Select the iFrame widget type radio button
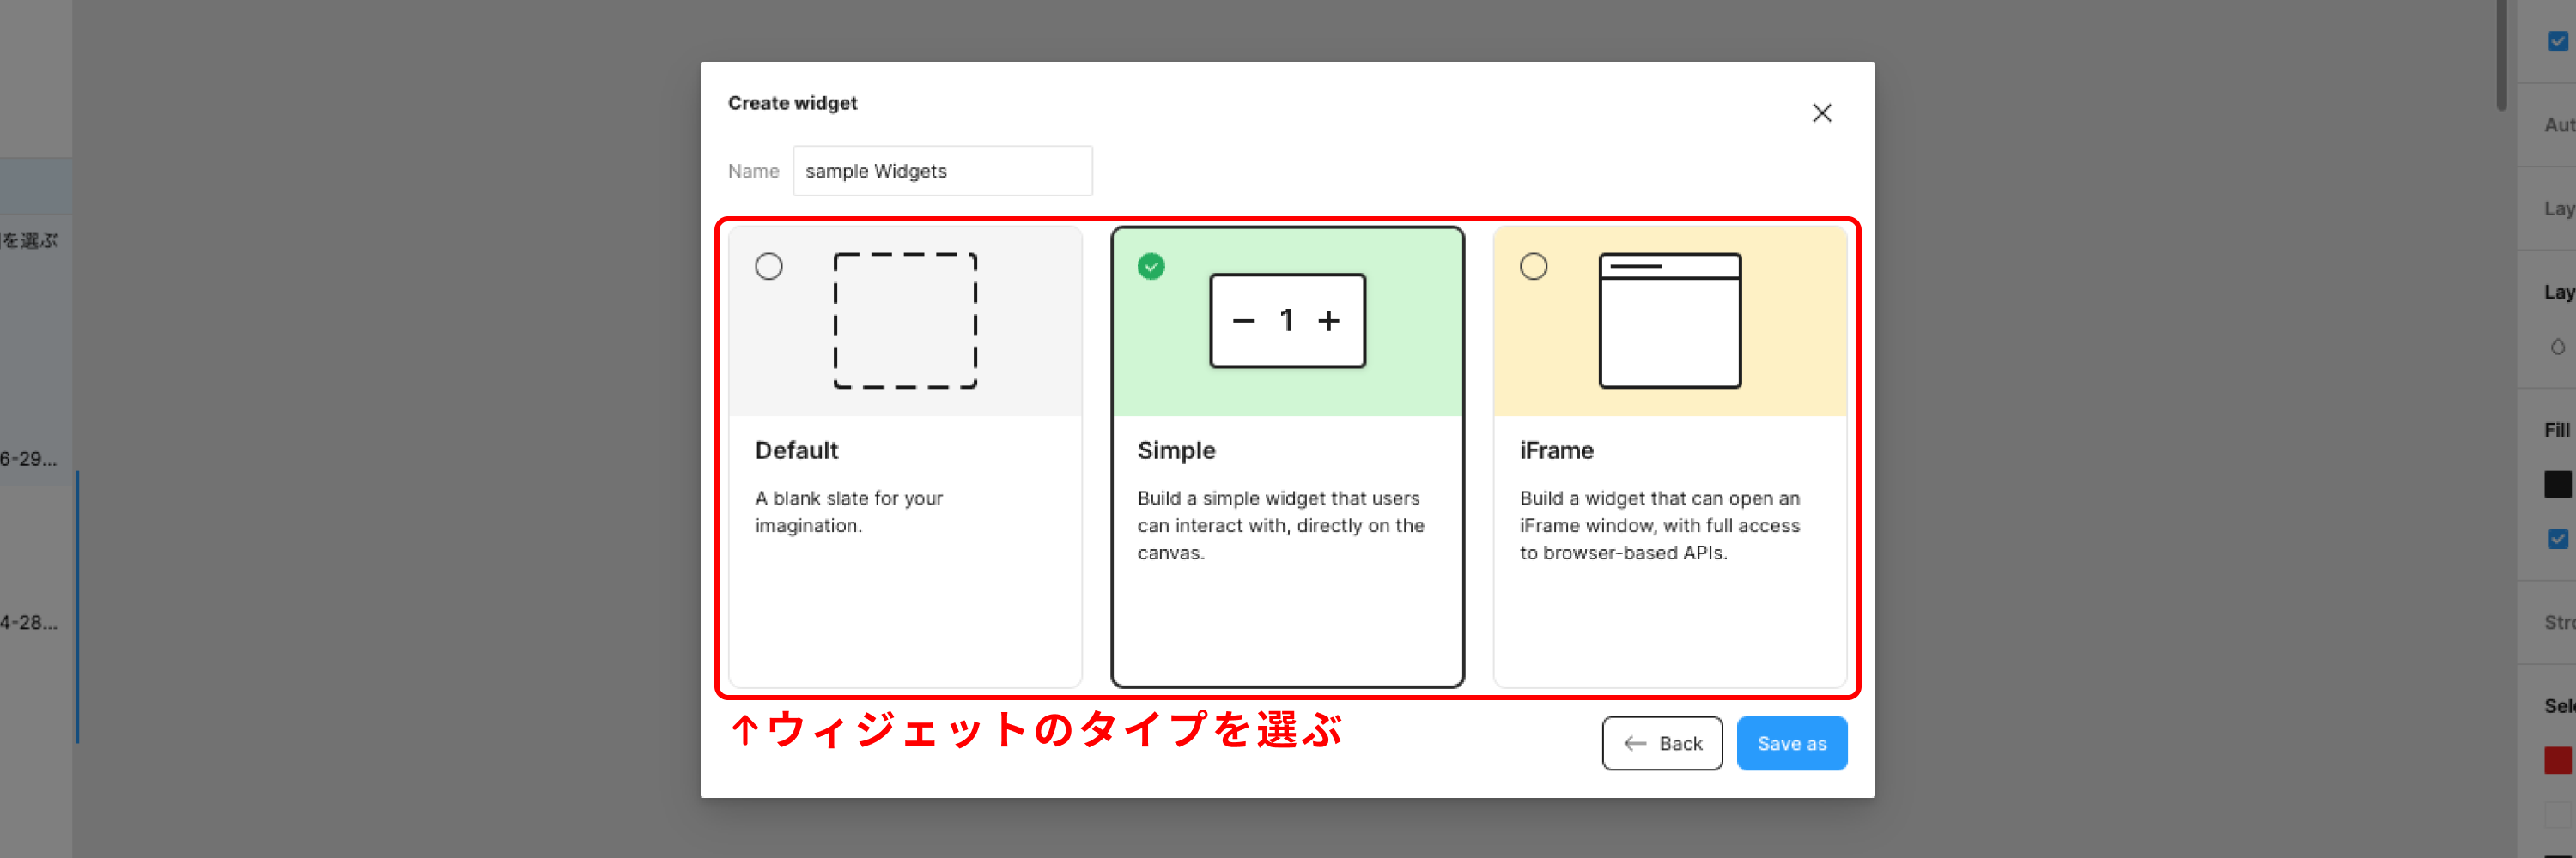Viewport: 2576px width, 858px height. (x=1534, y=266)
